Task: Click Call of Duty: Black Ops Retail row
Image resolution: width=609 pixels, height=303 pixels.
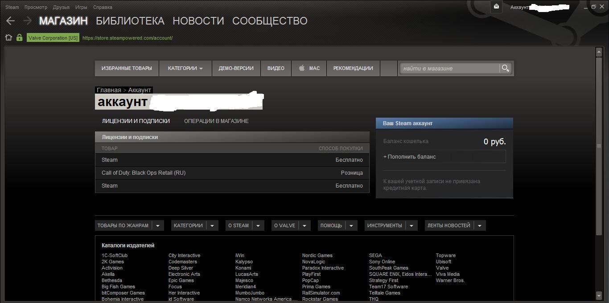Action: [x=232, y=173]
